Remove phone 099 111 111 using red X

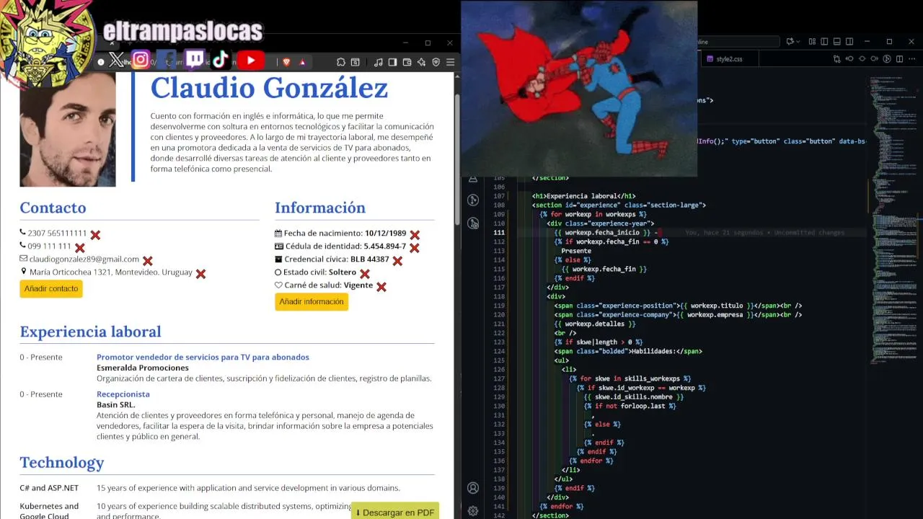[x=80, y=248]
